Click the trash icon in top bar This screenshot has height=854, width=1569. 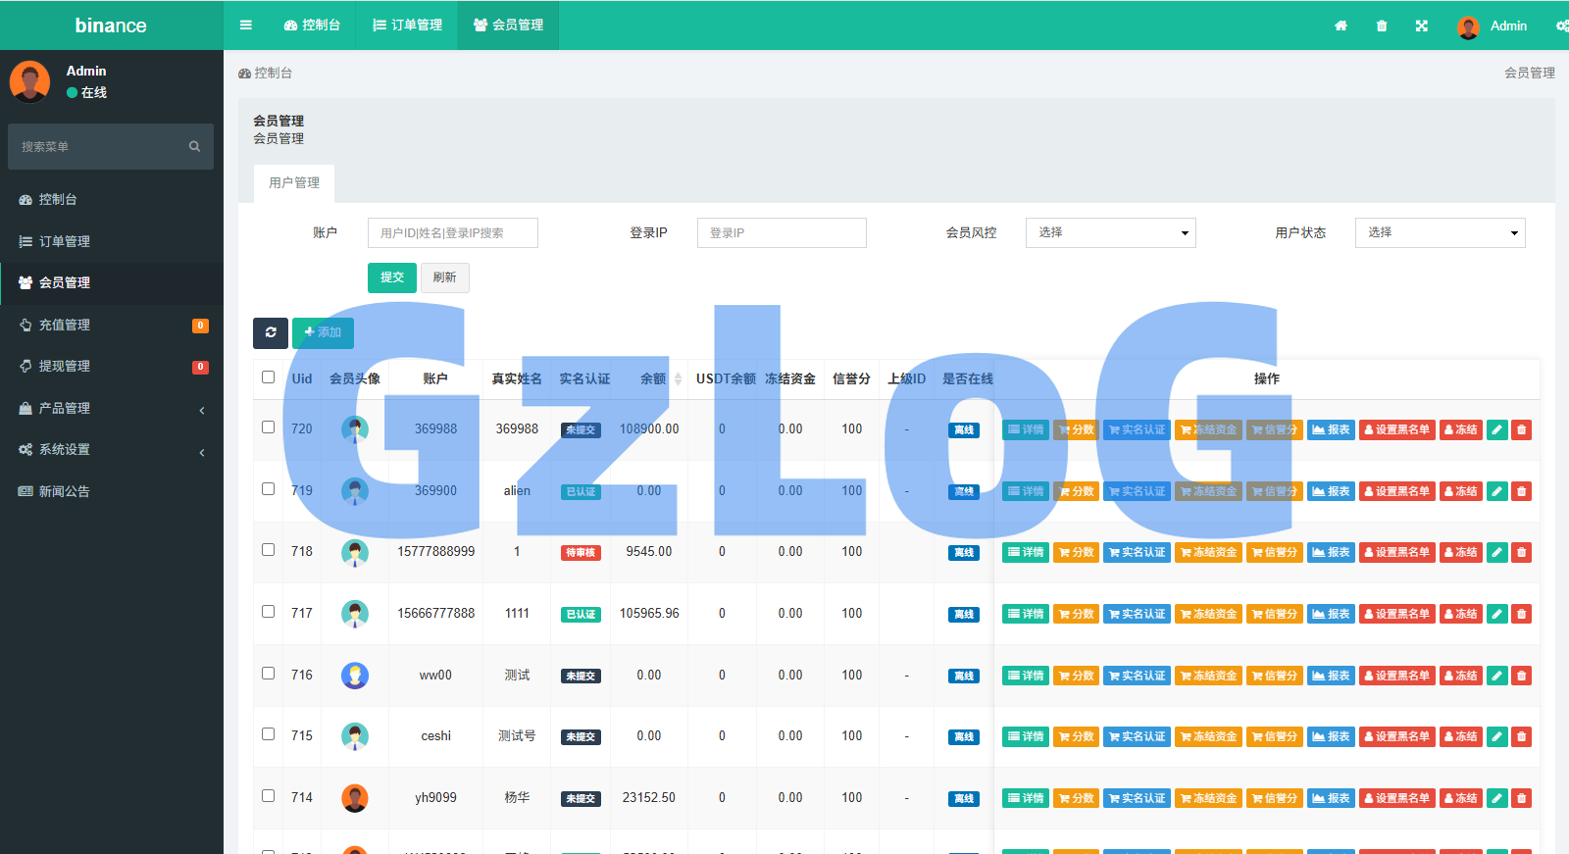[1382, 26]
